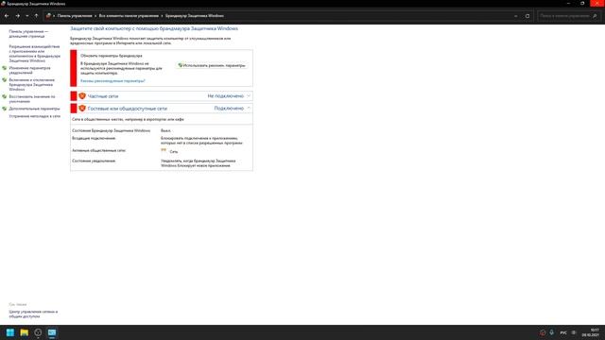Click 'Активные общественные сети' row label
Viewport: 605px width, 340px height.
(x=98, y=150)
